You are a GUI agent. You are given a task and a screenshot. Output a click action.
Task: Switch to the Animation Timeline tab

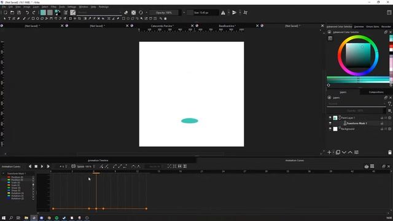pyautogui.click(x=98, y=160)
